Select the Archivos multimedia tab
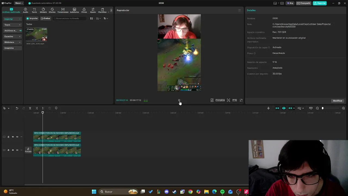 (11, 10)
